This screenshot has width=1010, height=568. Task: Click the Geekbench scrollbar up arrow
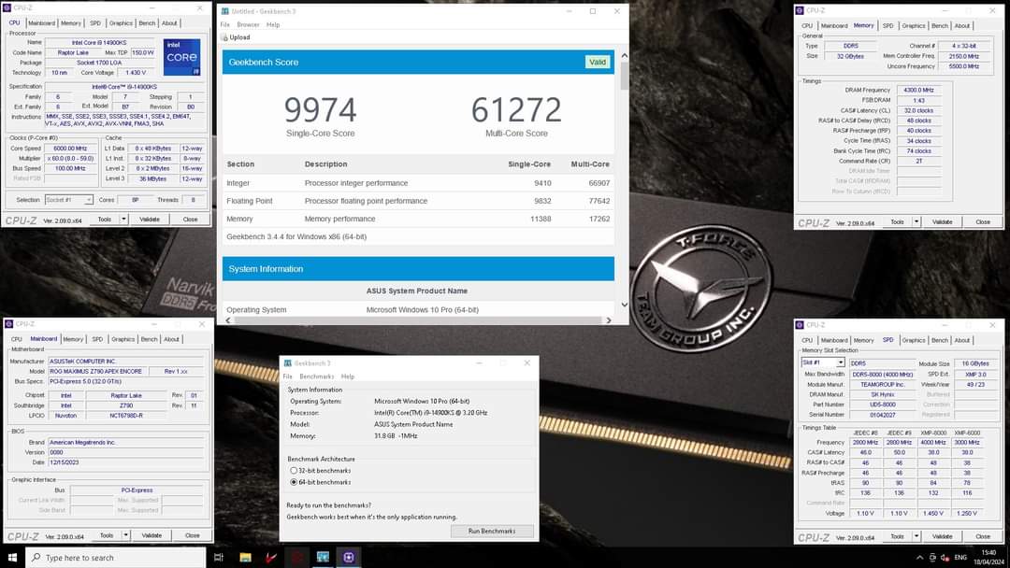click(x=624, y=56)
